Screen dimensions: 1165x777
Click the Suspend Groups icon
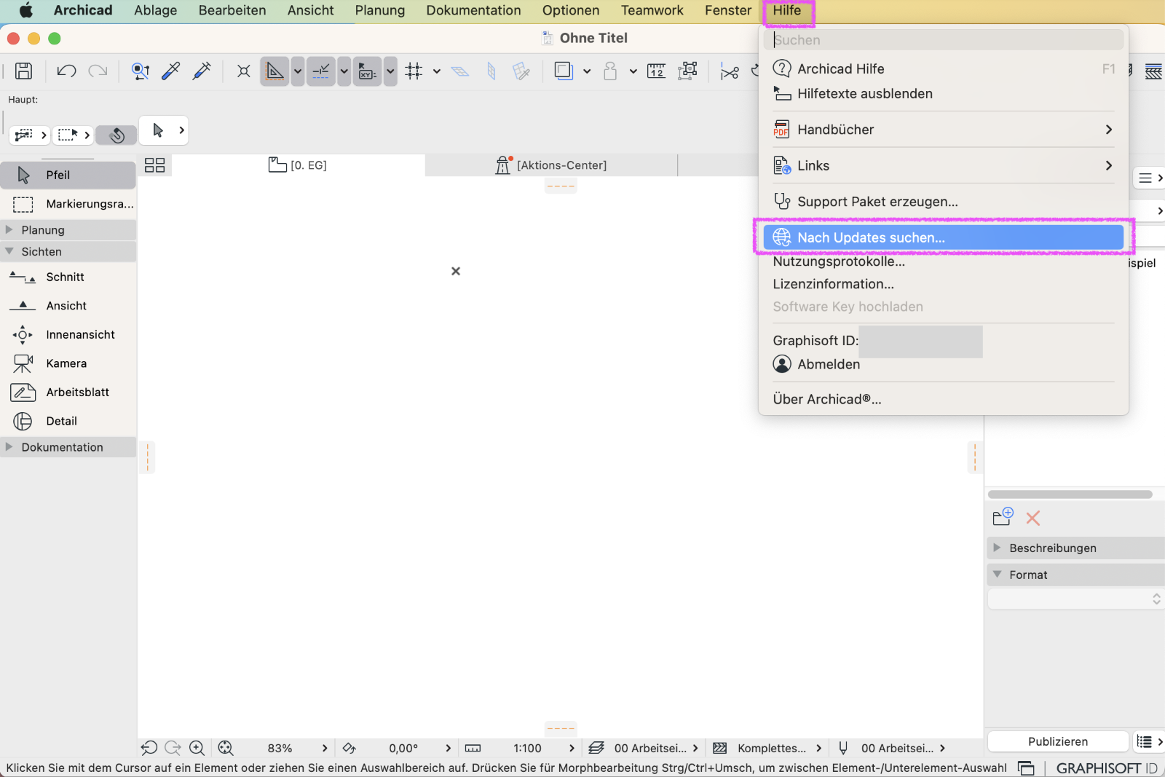coord(244,71)
